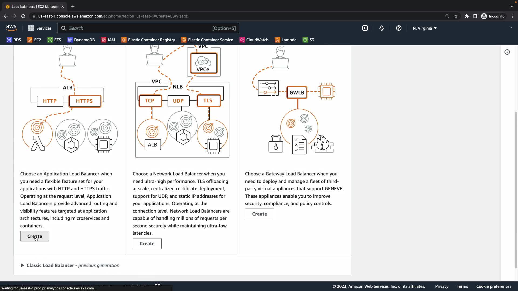Click Create under Gateway Load Balancer
Viewport: 518px width, 291px height.
pos(259,214)
